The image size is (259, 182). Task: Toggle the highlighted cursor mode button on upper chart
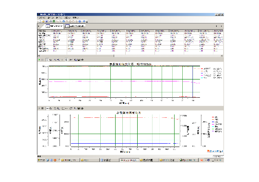click(x=47, y=60)
